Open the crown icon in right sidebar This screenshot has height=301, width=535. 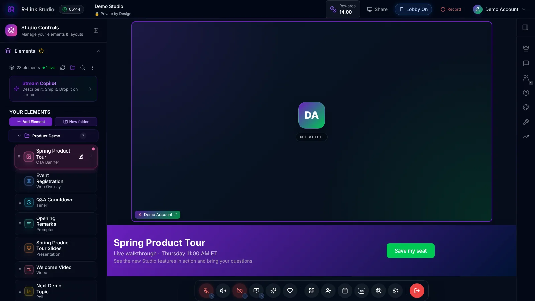point(526,48)
